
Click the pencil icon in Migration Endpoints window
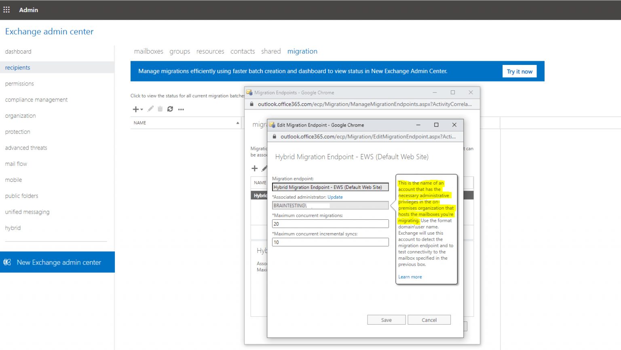[265, 169]
